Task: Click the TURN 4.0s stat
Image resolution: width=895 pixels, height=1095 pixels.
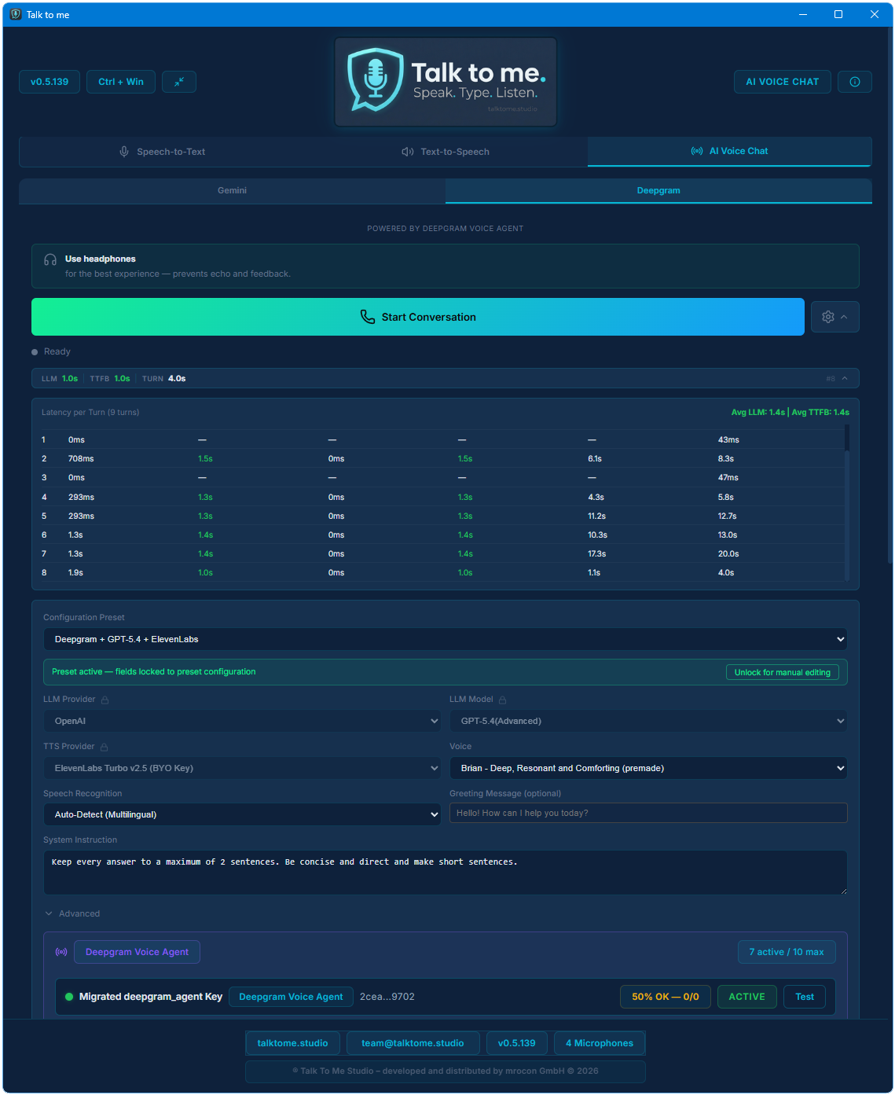Action: pyautogui.click(x=164, y=379)
